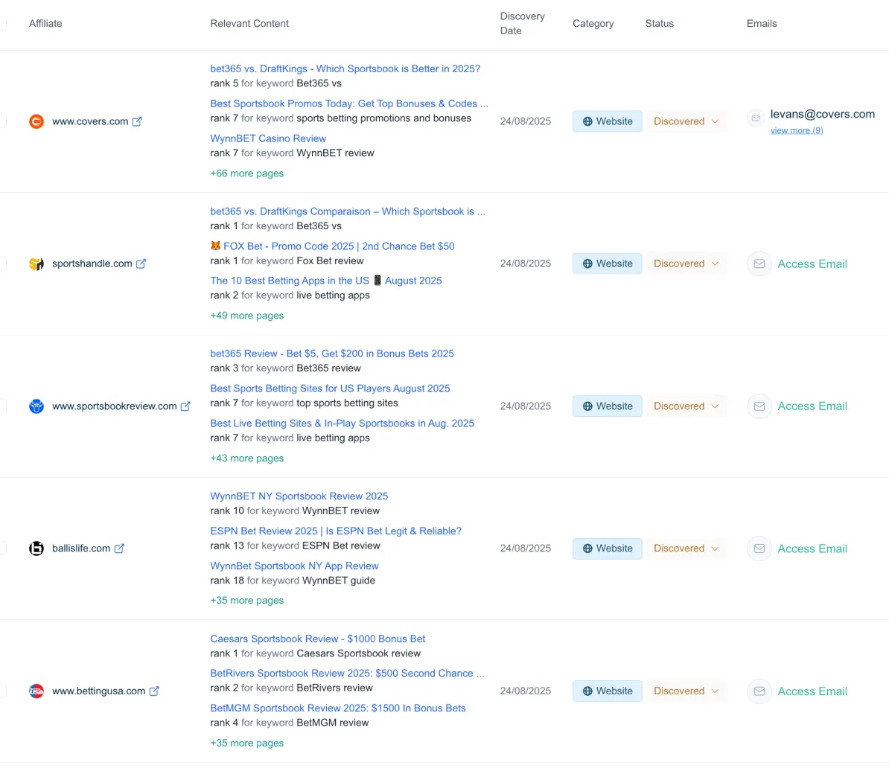Click Access Email for sportshandle.com
Viewport: 889px width, 774px height.
coord(812,264)
